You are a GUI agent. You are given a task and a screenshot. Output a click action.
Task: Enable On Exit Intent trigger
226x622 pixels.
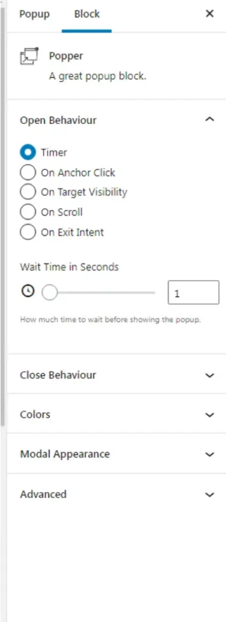28,232
